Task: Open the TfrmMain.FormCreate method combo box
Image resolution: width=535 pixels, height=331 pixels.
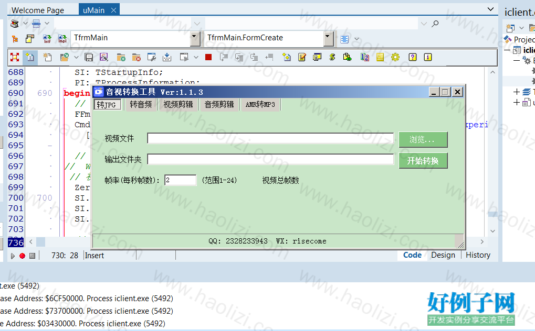Action: click(x=268, y=38)
